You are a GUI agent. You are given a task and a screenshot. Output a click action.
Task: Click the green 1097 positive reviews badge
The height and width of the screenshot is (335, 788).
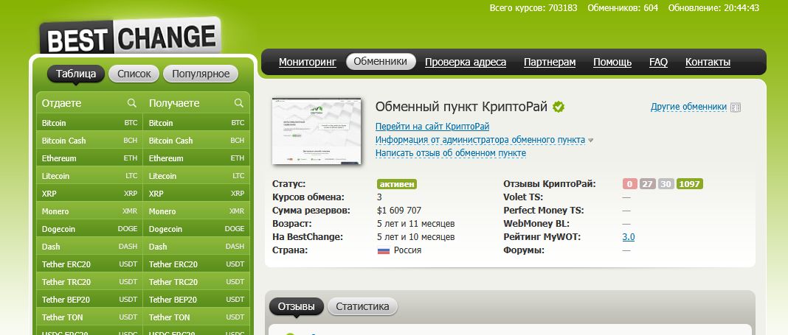(690, 184)
